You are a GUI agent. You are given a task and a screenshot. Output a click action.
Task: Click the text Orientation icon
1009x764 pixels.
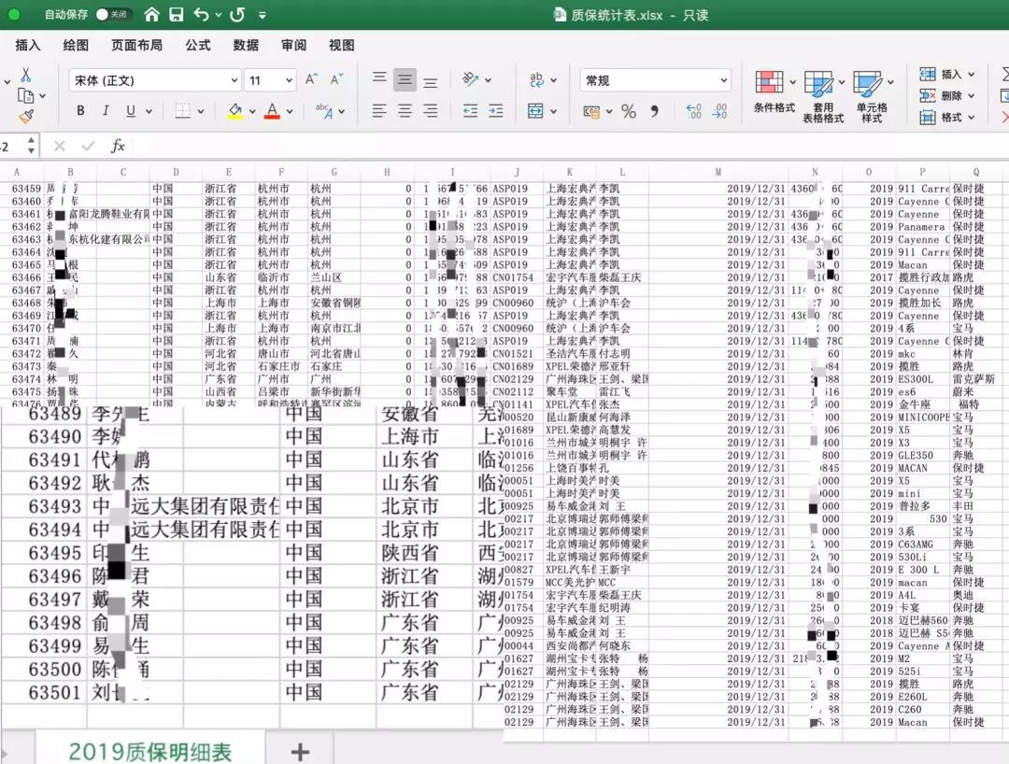pyautogui.click(x=470, y=79)
